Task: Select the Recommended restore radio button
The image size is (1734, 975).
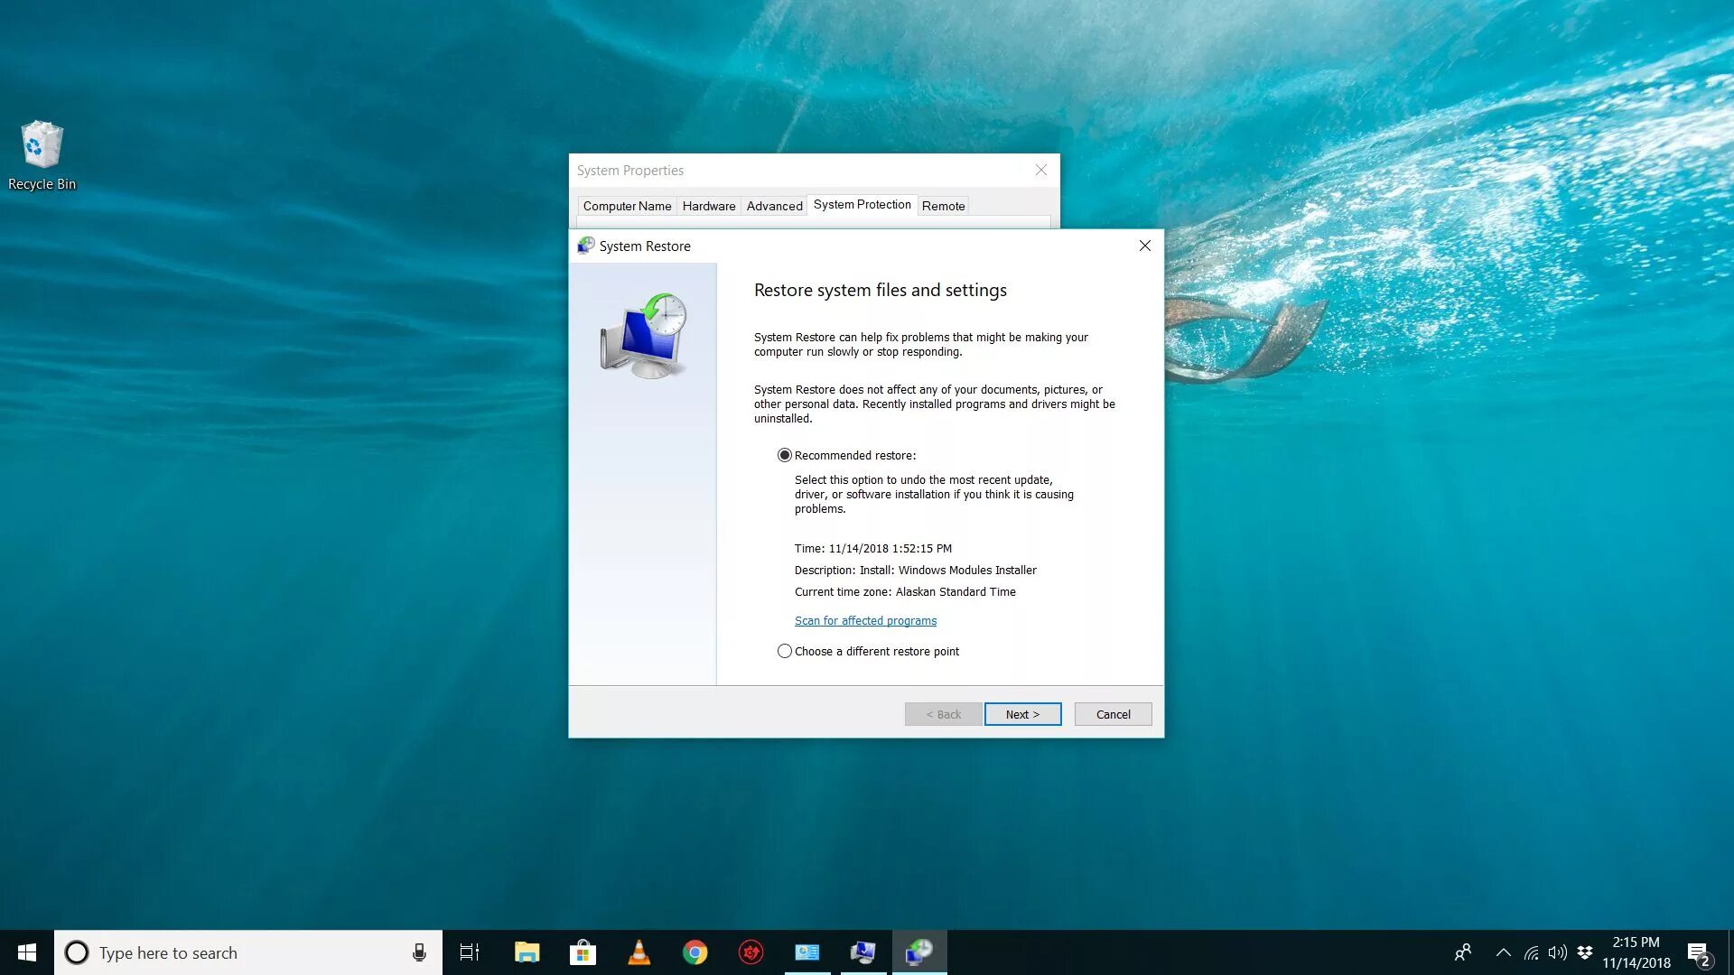Action: click(x=785, y=456)
